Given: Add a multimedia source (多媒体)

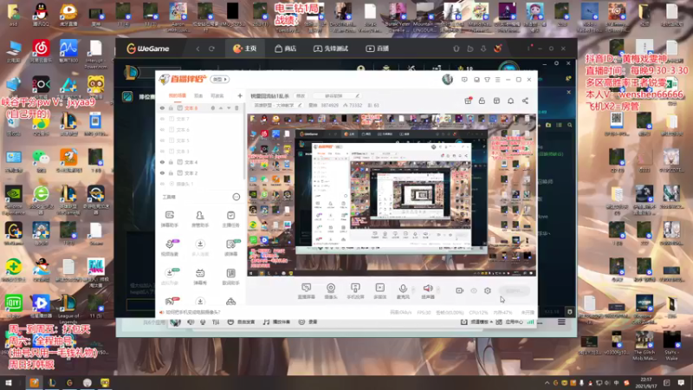Looking at the screenshot, I should click(x=379, y=291).
